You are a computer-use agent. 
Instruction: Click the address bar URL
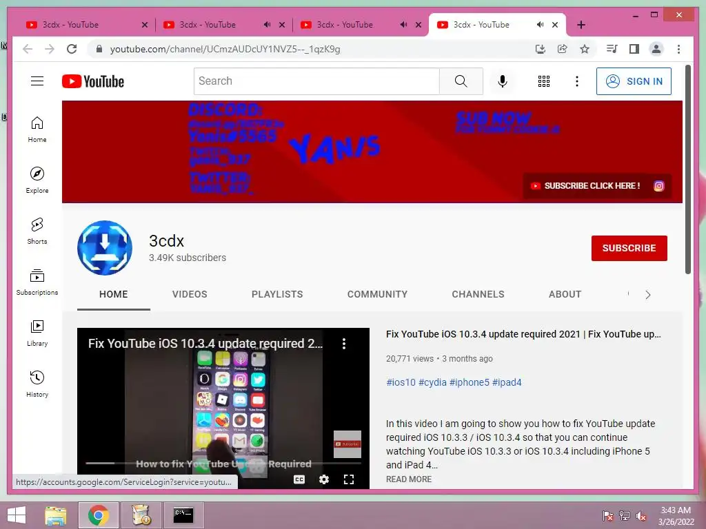tap(225, 49)
